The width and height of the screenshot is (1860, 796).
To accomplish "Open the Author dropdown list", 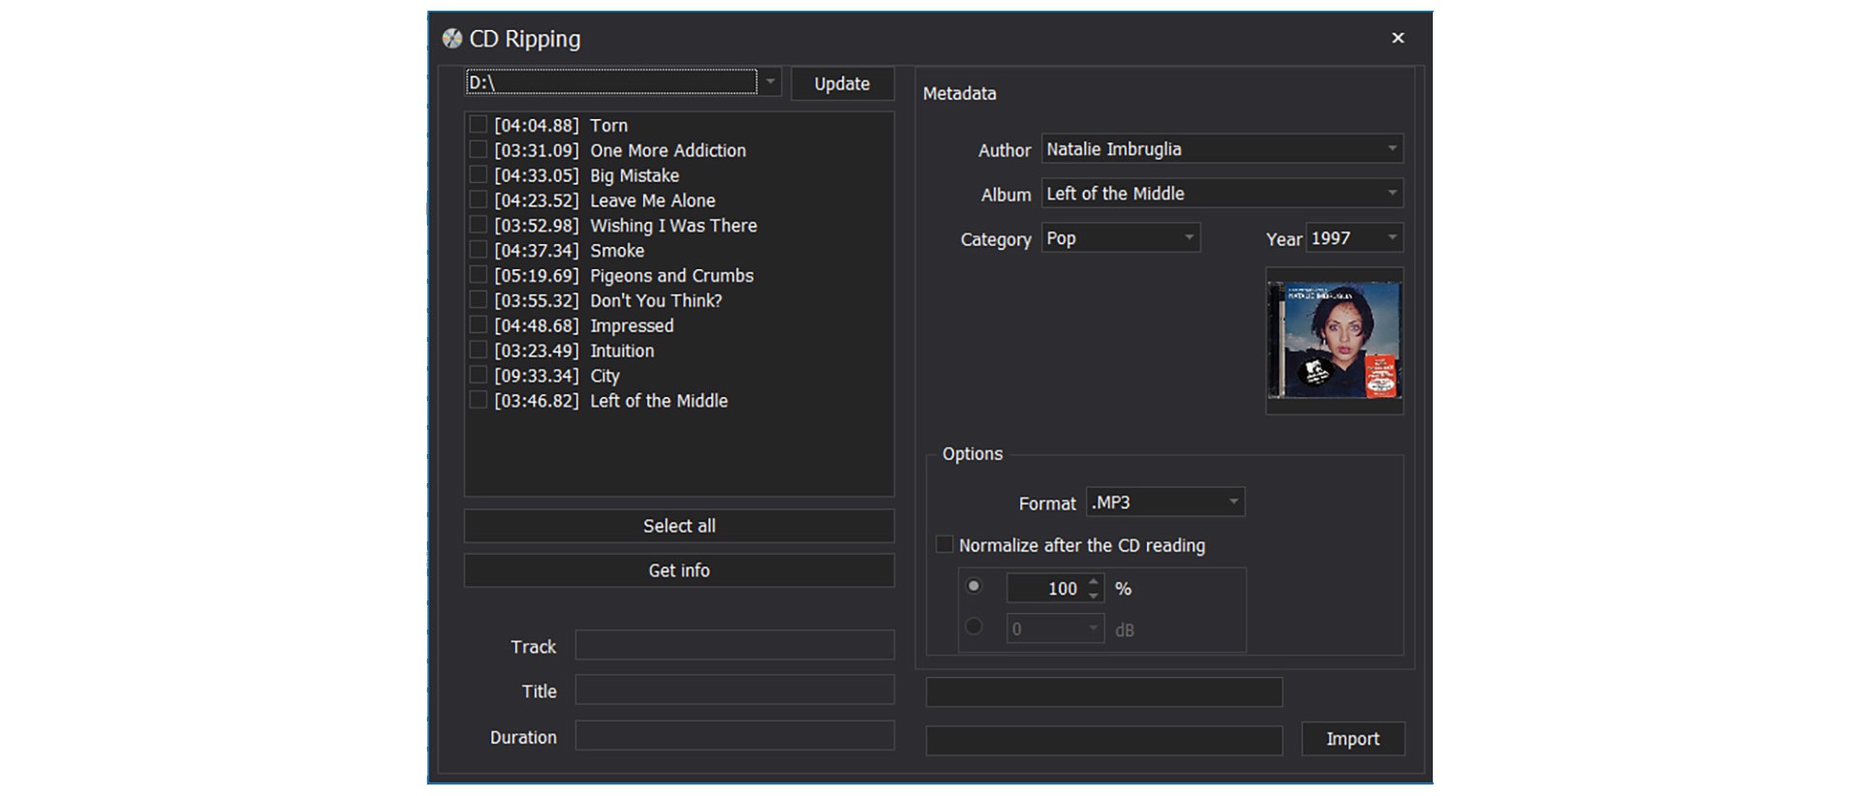I will tap(1392, 149).
